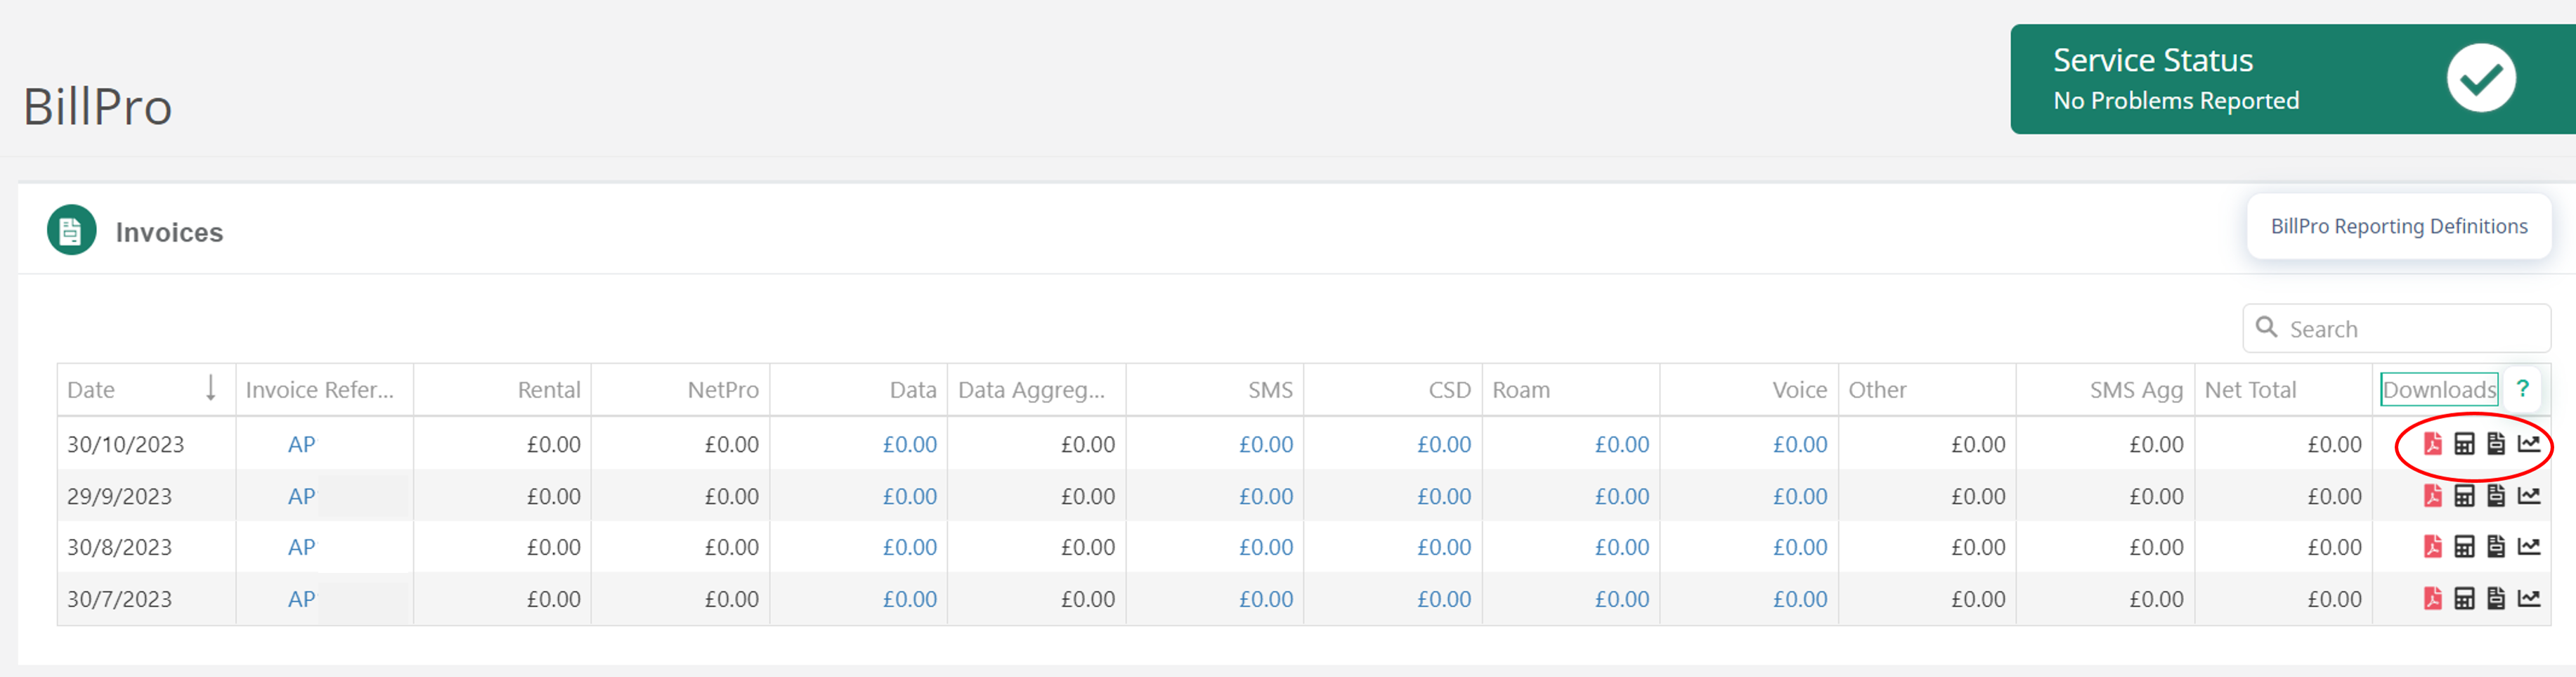This screenshot has height=677, width=2576.
Task: Click the Service Status banner checkmark
Action: [2480, 79]
